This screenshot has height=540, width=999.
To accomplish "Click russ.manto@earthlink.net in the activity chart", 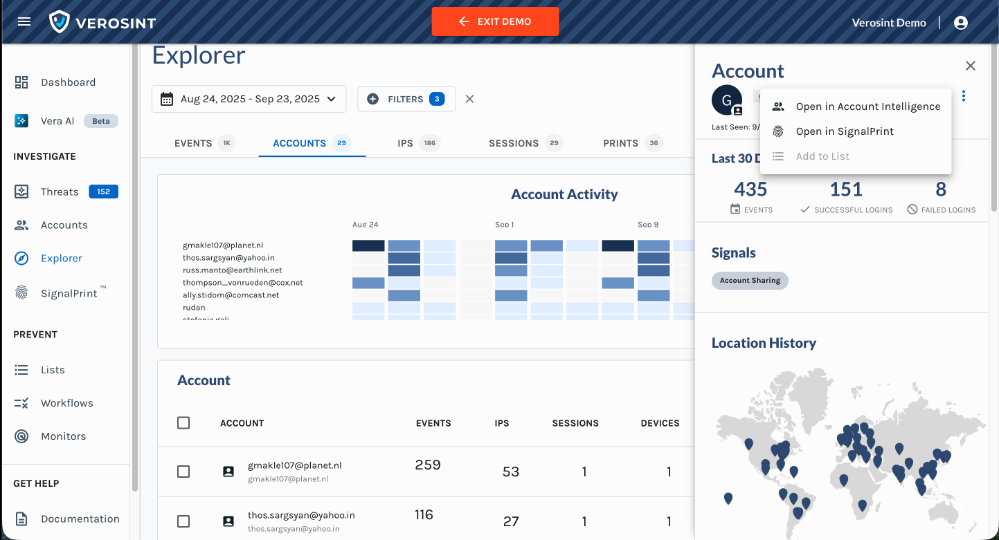I will click(x=233, y=270).
